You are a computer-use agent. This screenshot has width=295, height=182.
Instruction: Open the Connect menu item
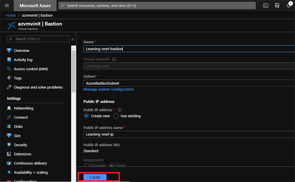(x=21, y=117)
